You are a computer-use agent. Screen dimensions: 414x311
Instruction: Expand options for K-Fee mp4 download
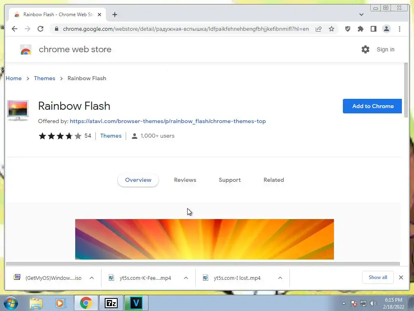(186, 278)
